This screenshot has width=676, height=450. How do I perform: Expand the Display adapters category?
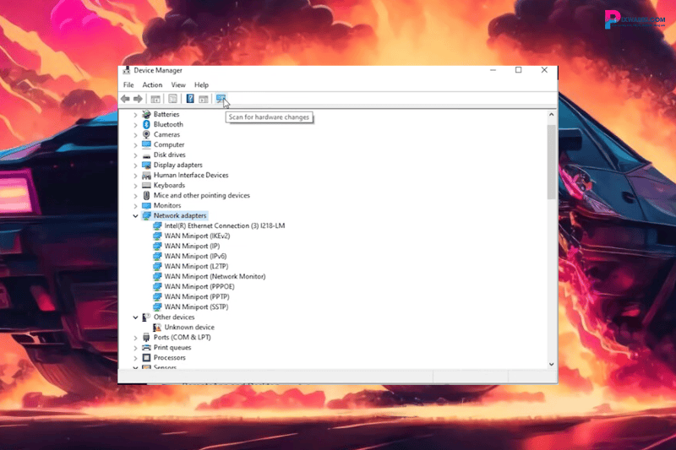[135, 165]
